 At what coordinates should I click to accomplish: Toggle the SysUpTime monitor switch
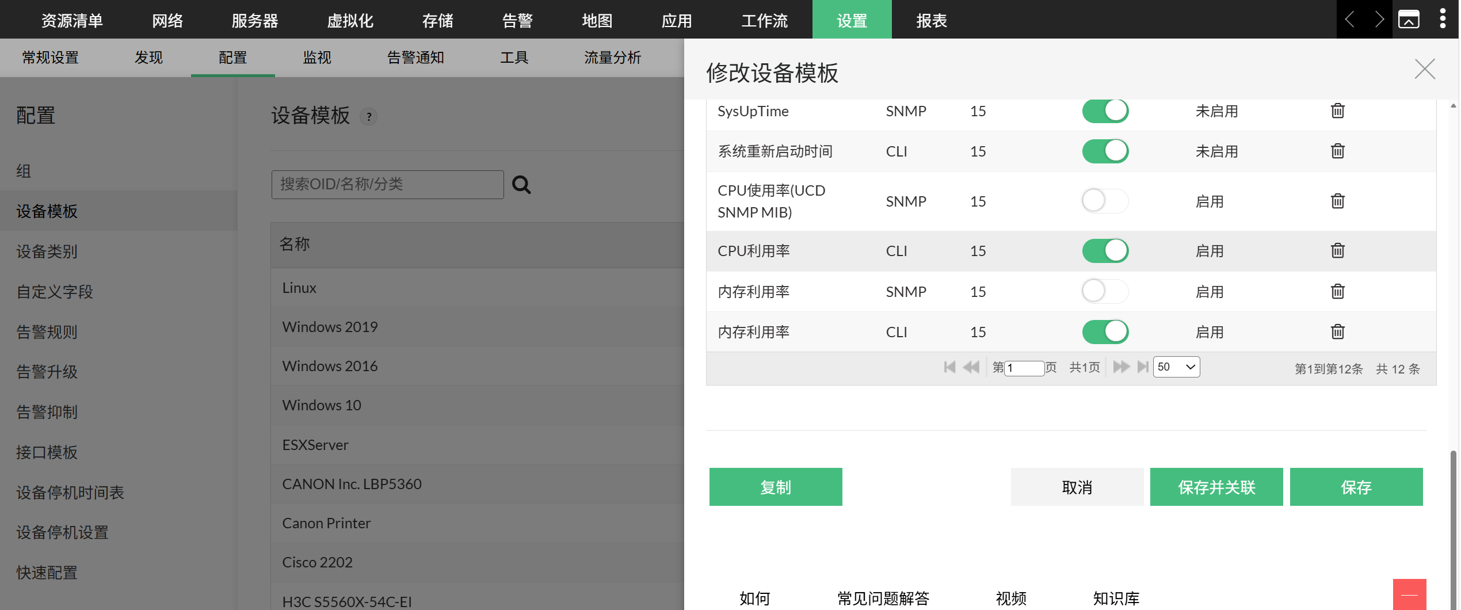[x=1105, y=110]
